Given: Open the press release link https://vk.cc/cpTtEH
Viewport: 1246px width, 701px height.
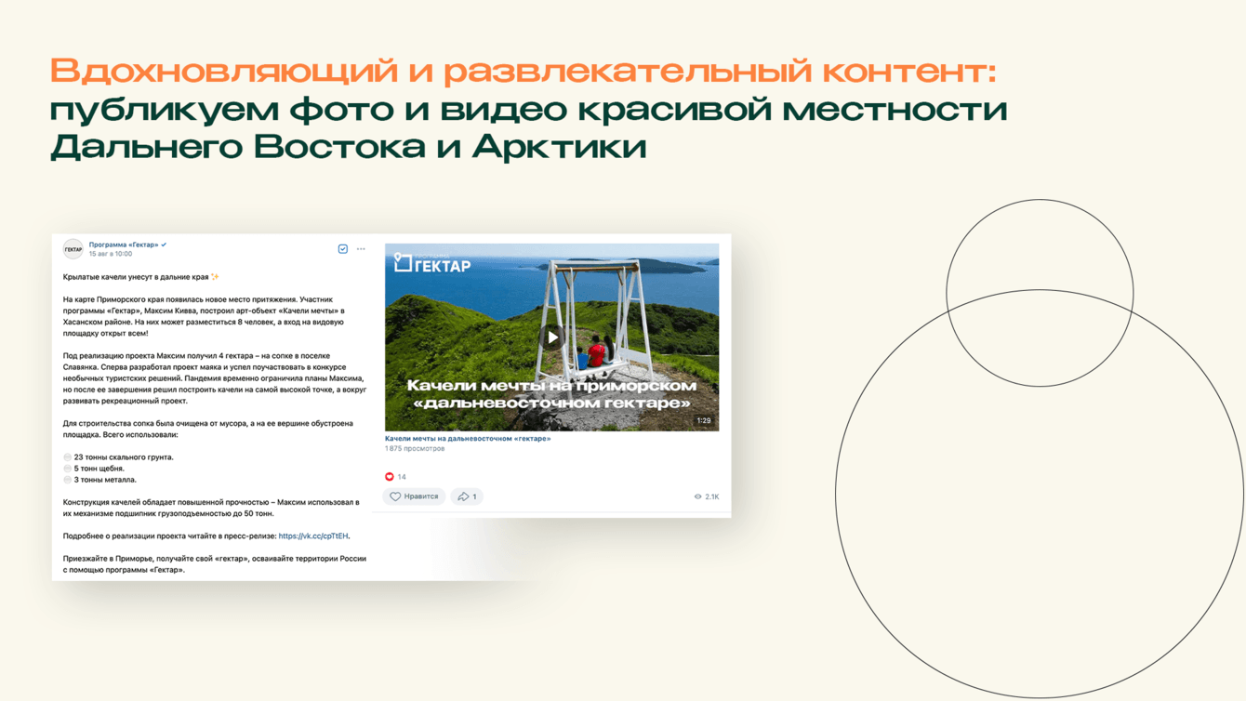Looking at the screenshot, I should (313, 536).
